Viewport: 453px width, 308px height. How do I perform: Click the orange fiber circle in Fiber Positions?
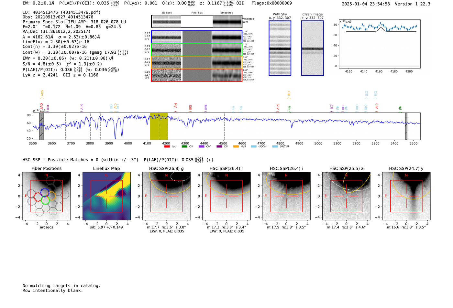(x=52, y=196)
